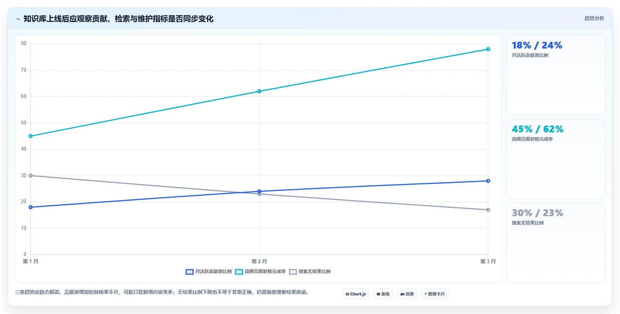Screen dimensions: 620x314
Task: Click the cyan data point at 第 1 月
Action: click(x=31, y=136)
